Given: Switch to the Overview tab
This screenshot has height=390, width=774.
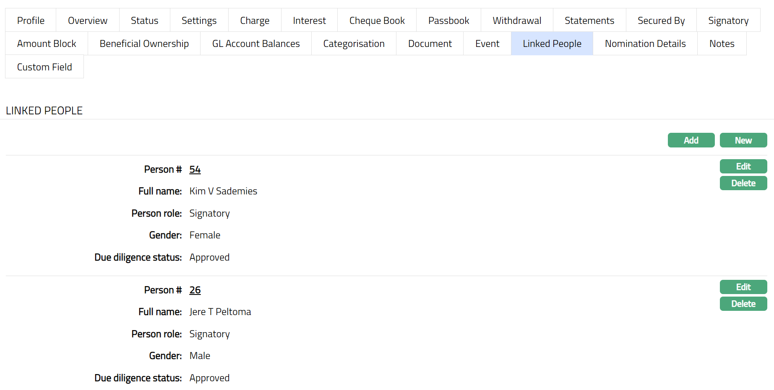Looking at the screenshot, I should click(87, 21).
